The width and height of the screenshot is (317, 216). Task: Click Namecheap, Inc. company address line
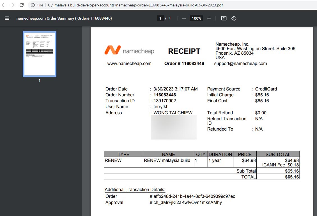click(232, 44)
